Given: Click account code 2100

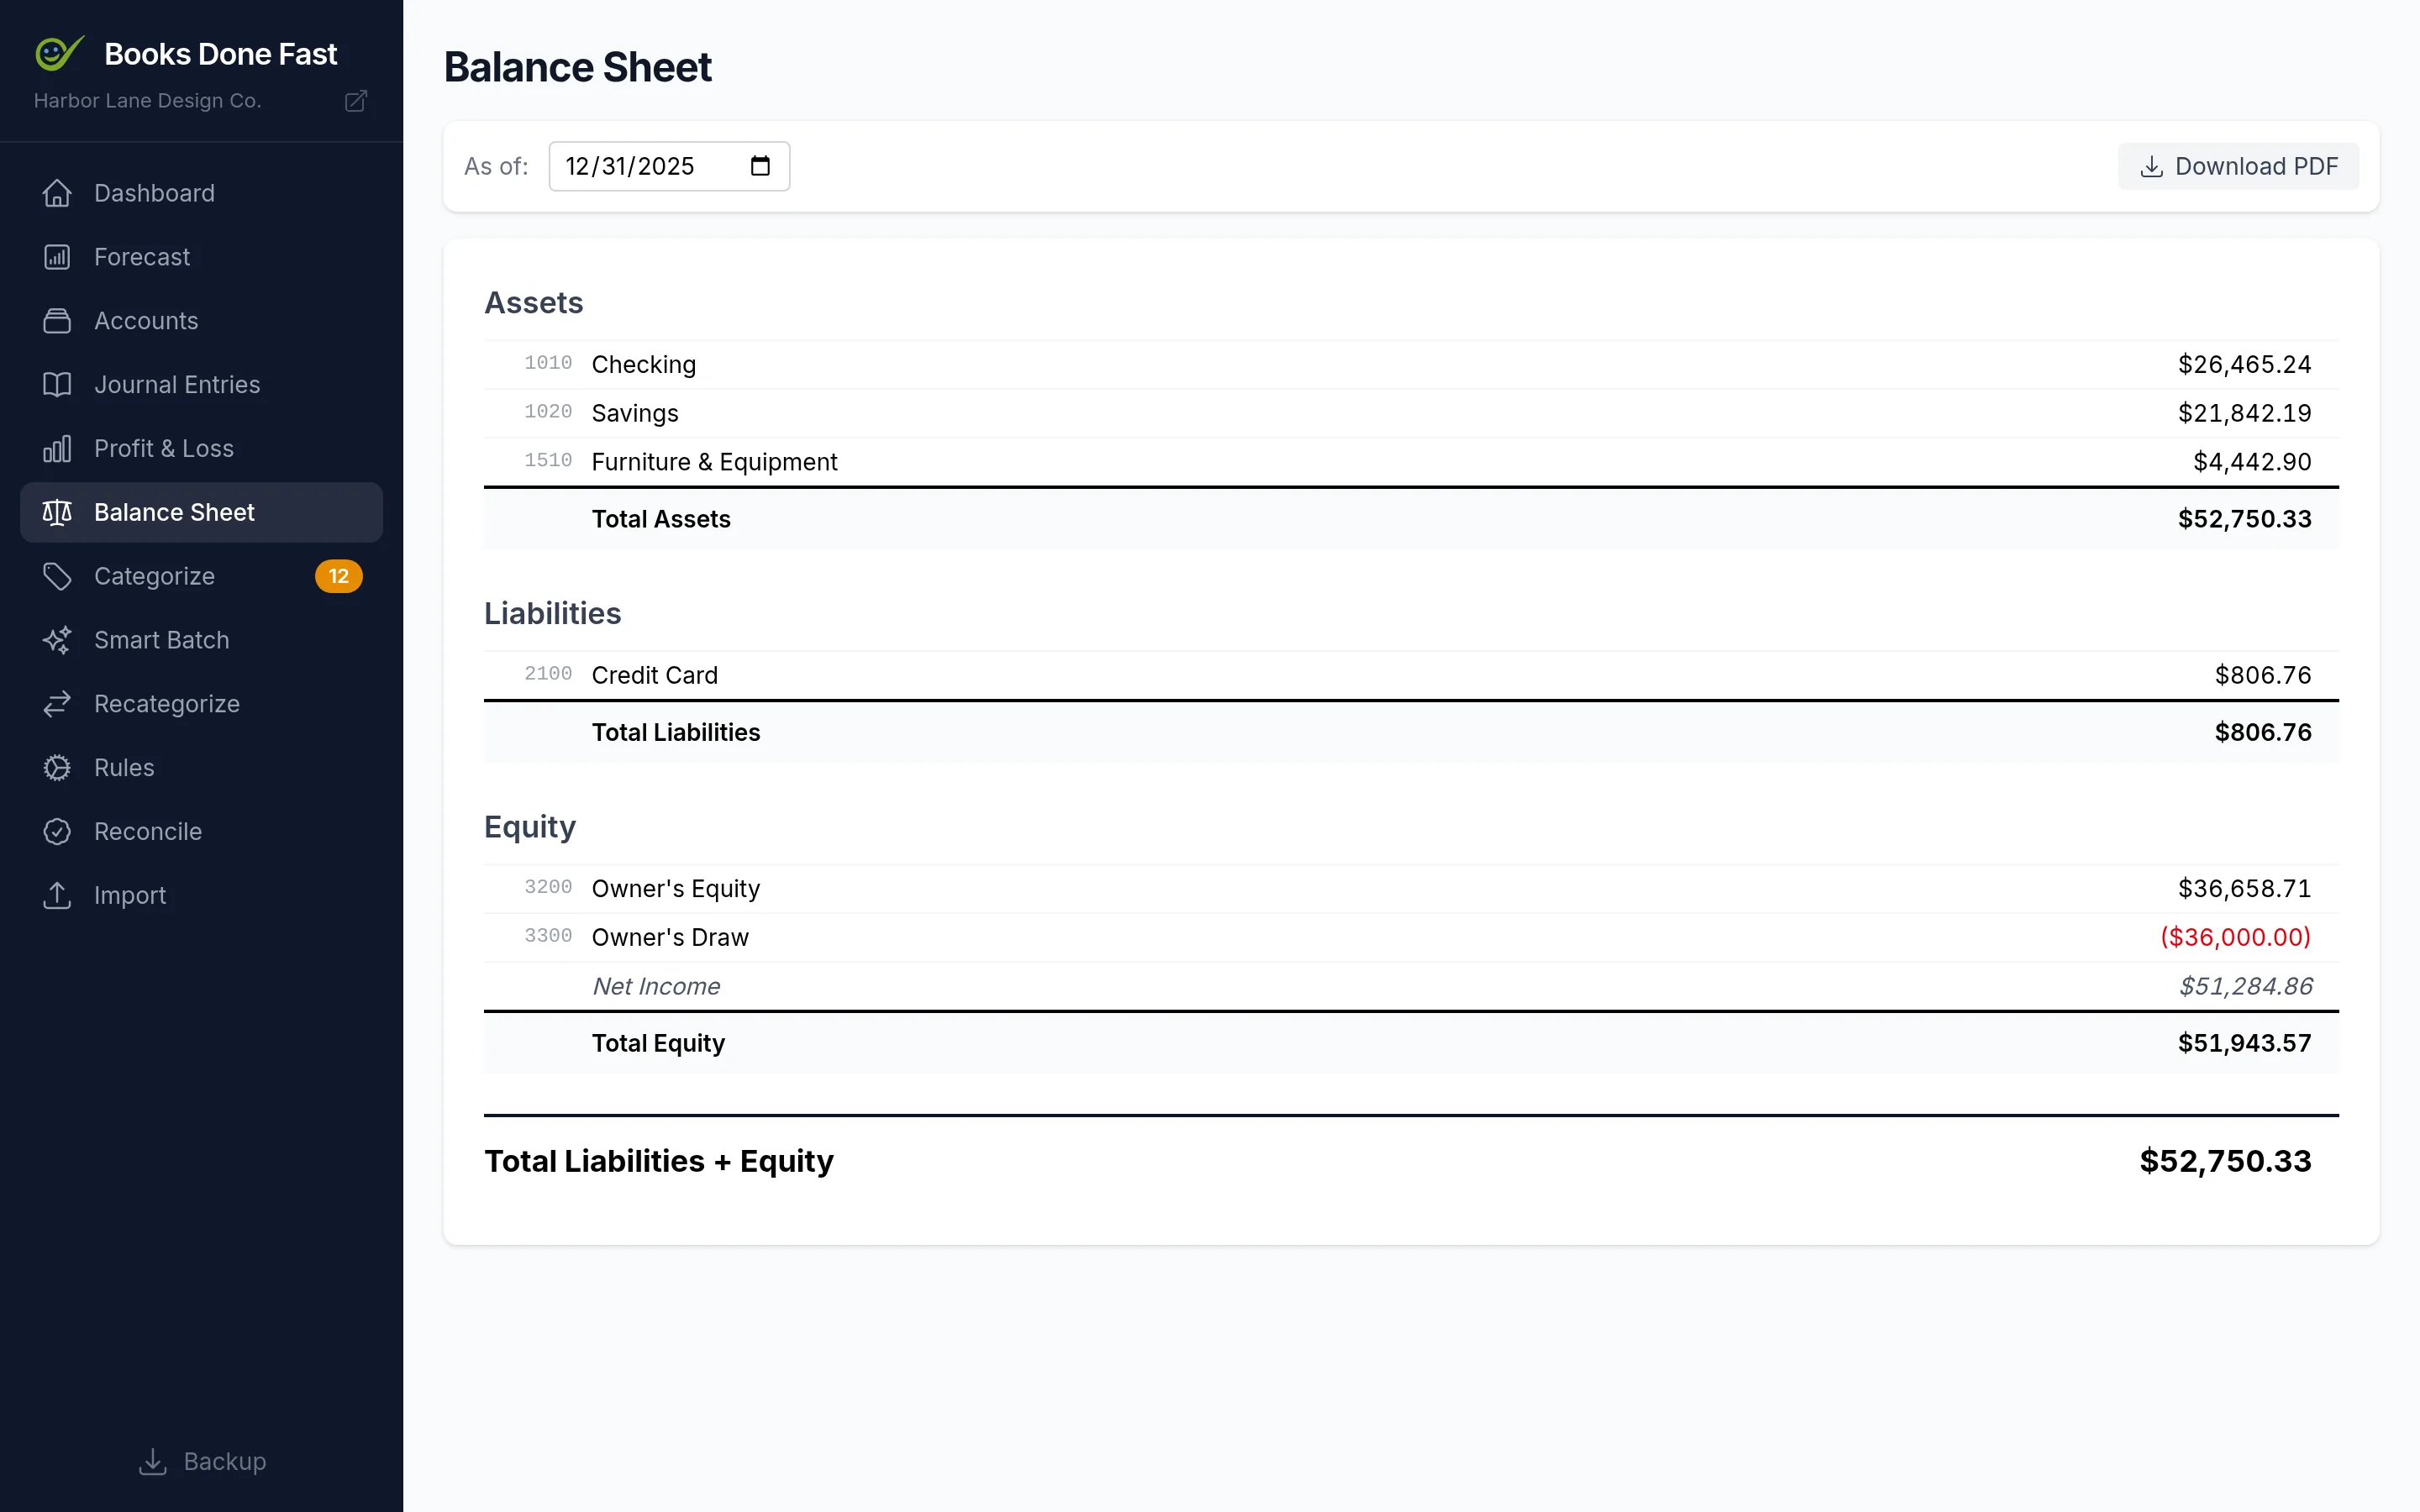Looking at the screenshot, I should click(548, 674).
